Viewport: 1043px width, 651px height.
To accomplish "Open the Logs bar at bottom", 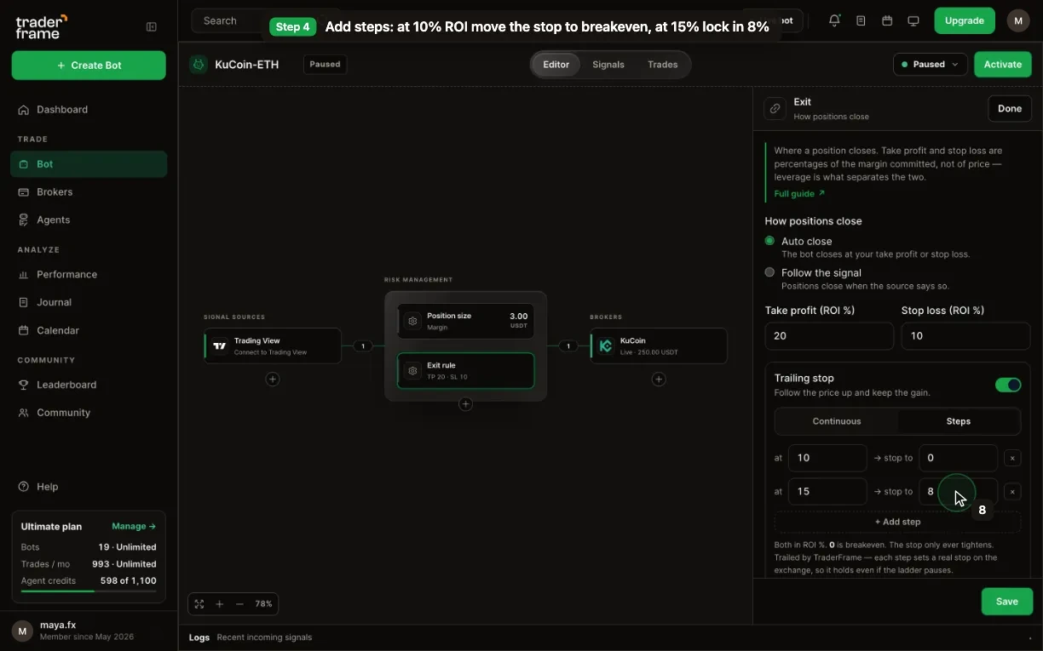I will (x=610, y=637).
